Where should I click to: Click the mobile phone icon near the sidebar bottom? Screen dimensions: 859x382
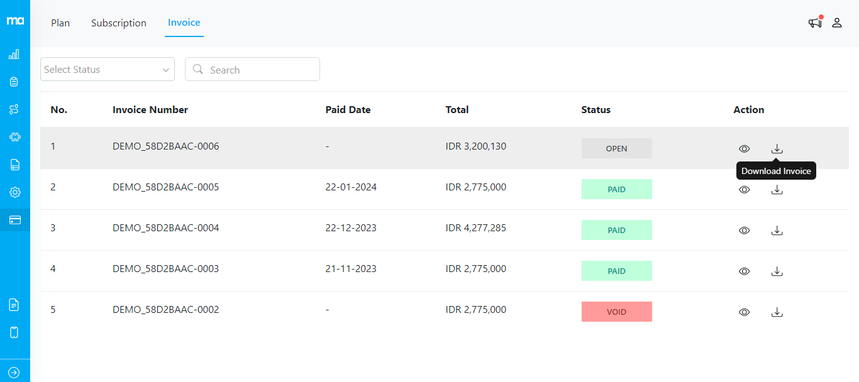(x=14, y=332)
